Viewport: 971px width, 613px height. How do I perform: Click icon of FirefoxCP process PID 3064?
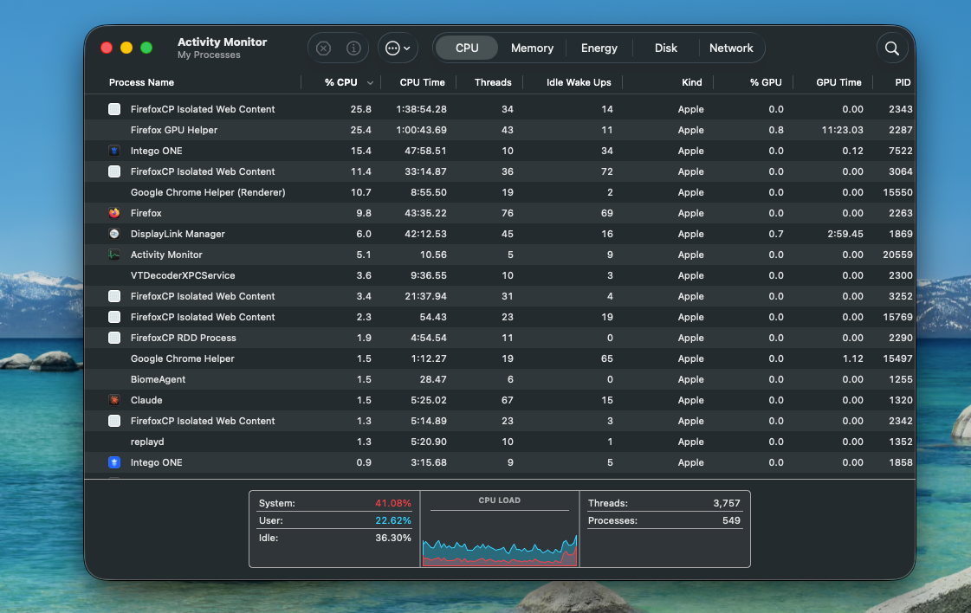point(114,171)
